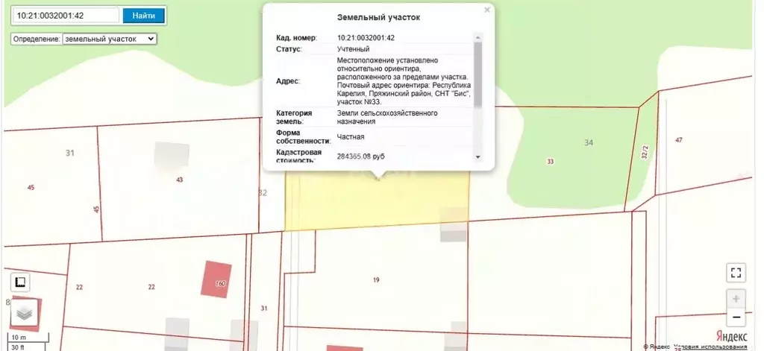Click popup scrollbar down arrow
Screen dimensions: 764x351
coord(477,156)
